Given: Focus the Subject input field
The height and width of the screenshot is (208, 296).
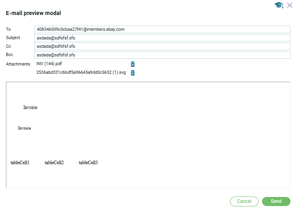Looking at the screenshot, I should coord(162,38).
